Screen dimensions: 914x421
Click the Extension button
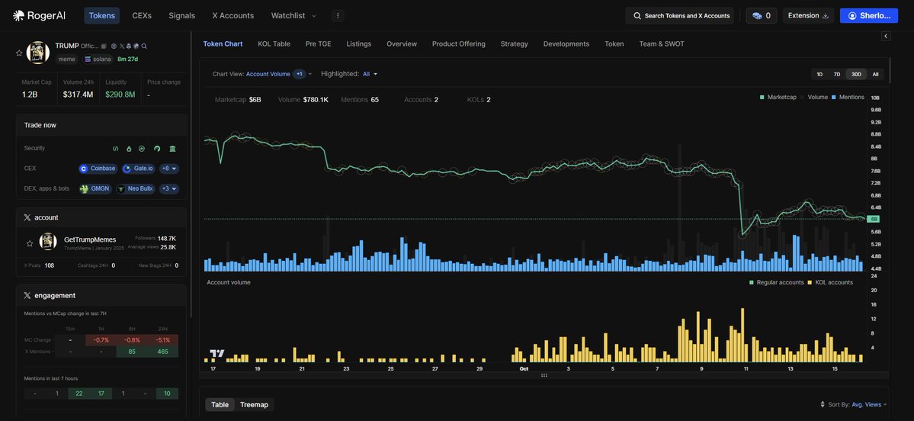pos(808,16)
